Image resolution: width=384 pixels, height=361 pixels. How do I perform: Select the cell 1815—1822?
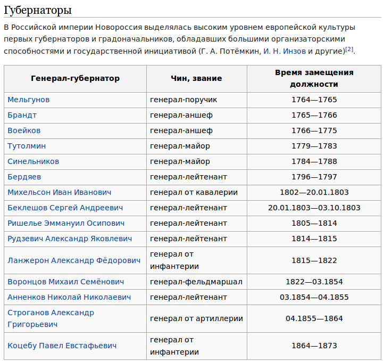pyautogui.click(x=314, y=260)
